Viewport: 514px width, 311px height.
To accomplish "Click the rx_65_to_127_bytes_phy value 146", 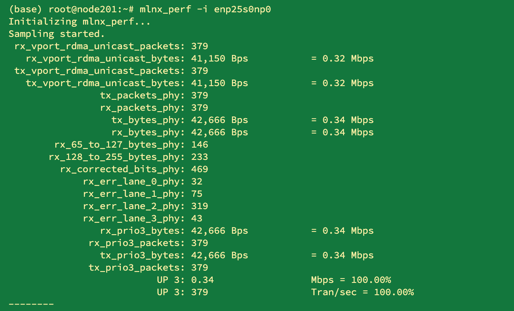I will click(199, 145).
